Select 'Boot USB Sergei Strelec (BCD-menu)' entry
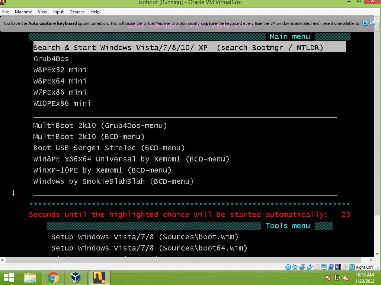The image size is (381, 285). [109, 148]
